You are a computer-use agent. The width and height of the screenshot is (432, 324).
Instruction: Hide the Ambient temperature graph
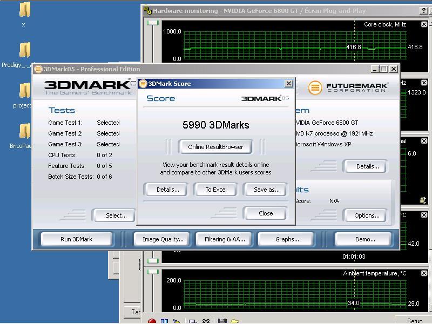pyautogui.click(x=424, y=273)
